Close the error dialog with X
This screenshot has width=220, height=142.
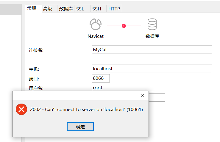142,96
